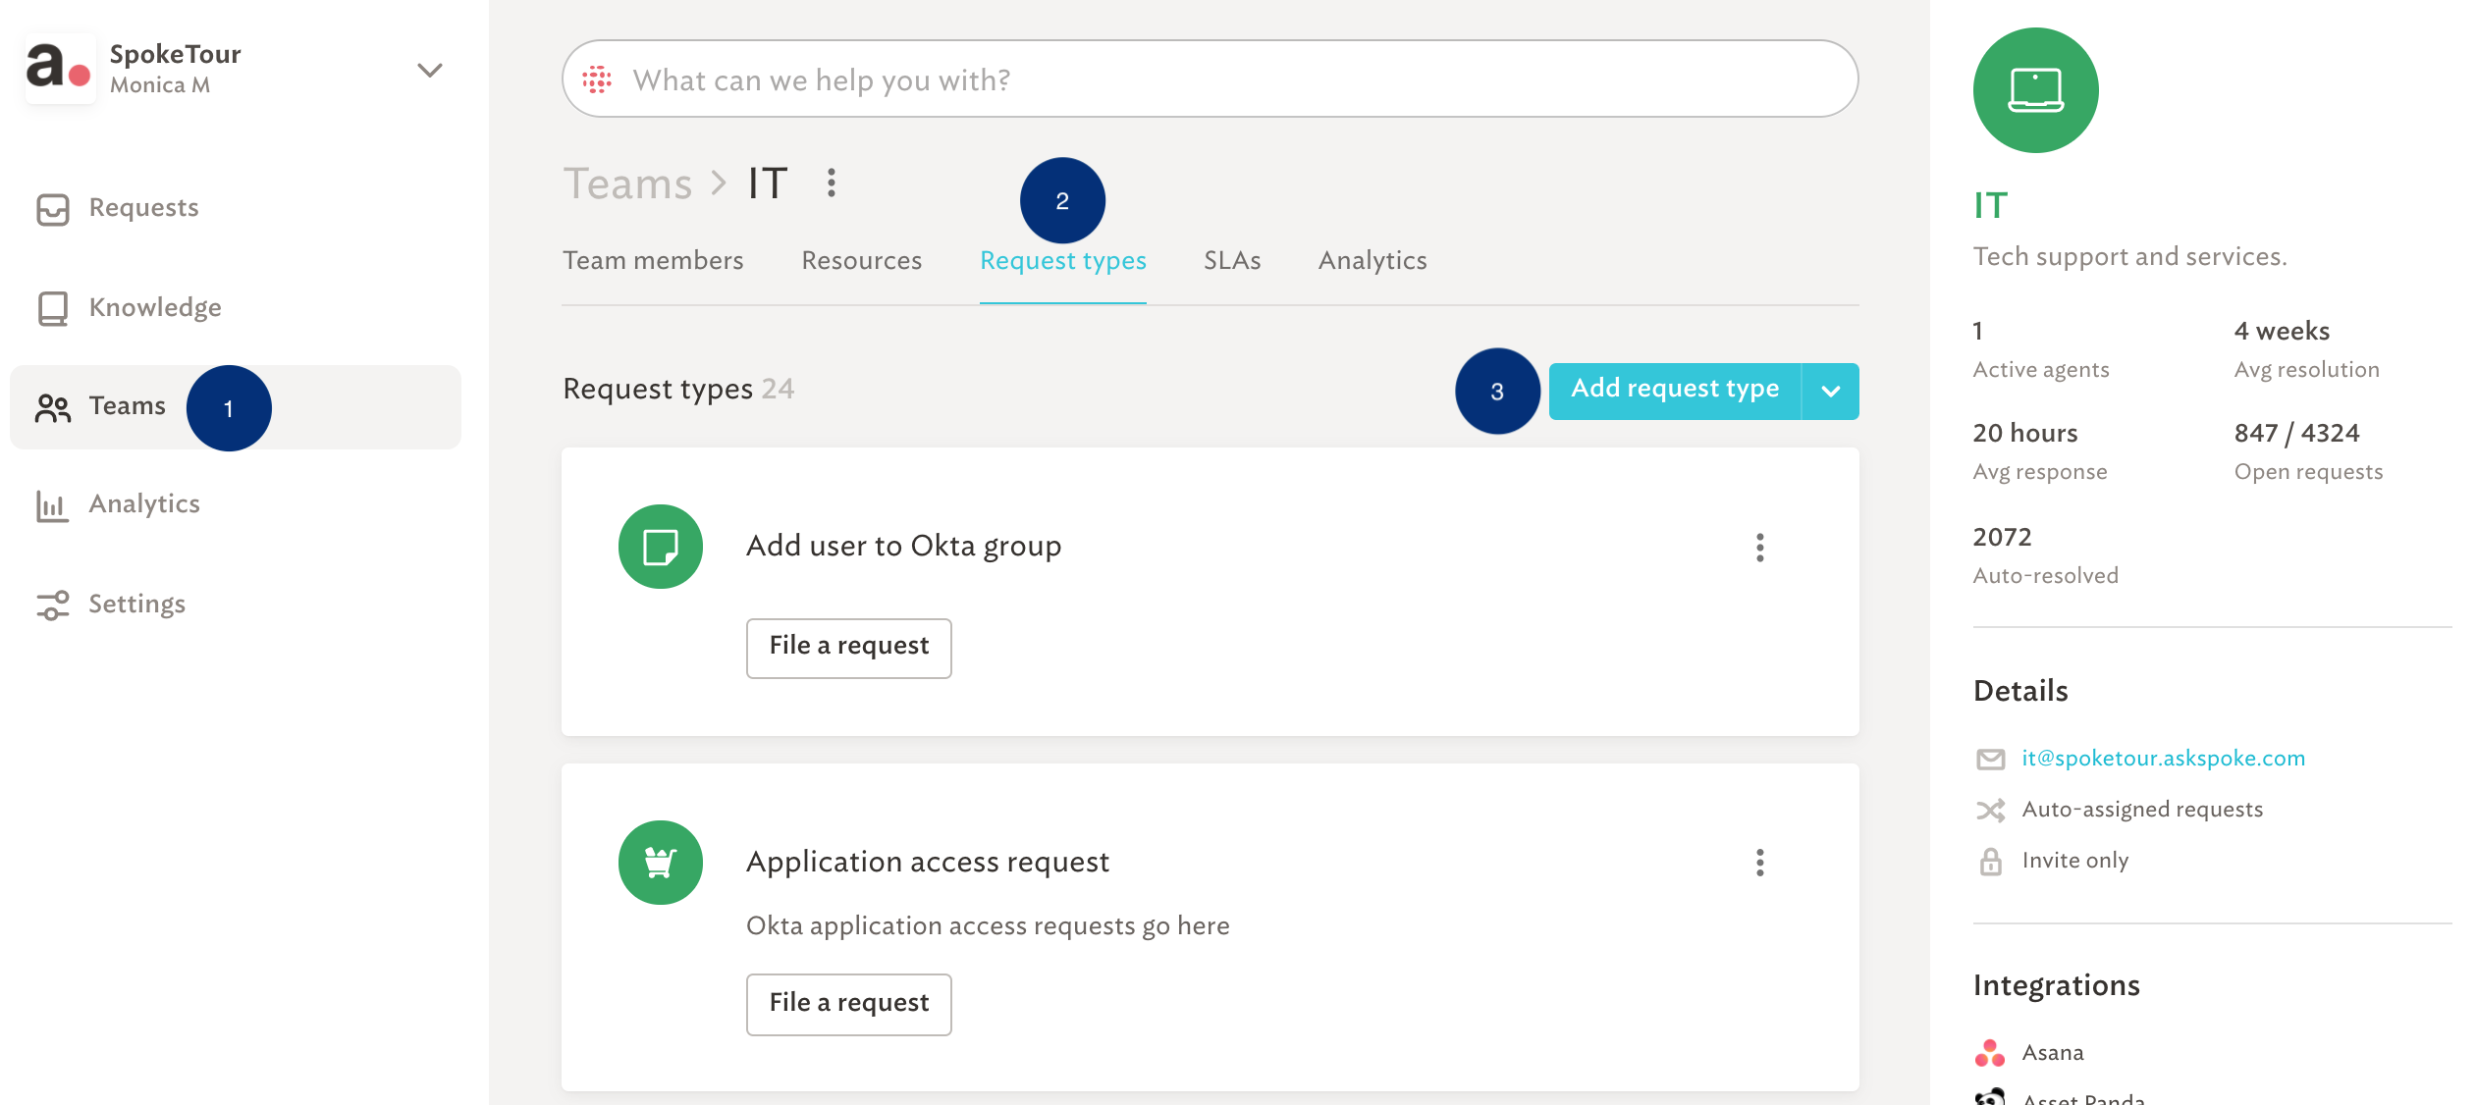Click the Add user to Okta group icon

tap(661, 547)
